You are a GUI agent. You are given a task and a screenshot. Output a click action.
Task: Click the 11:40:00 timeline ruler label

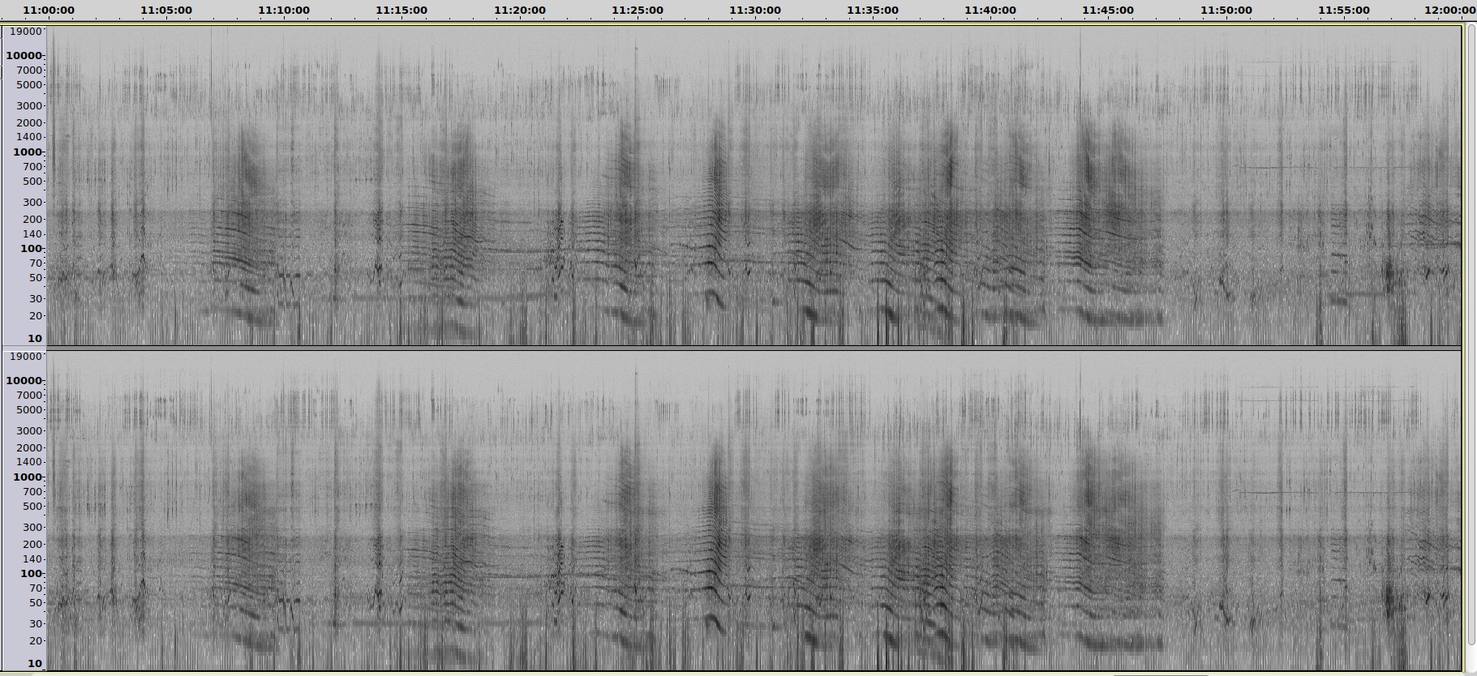(990, 11)
